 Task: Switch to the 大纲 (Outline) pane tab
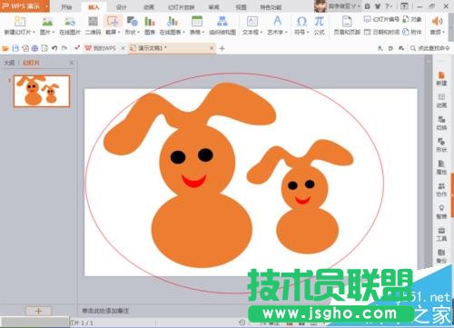(x=9, y=63)
